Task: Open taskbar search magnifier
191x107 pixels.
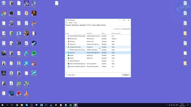Action: point(7,105)
